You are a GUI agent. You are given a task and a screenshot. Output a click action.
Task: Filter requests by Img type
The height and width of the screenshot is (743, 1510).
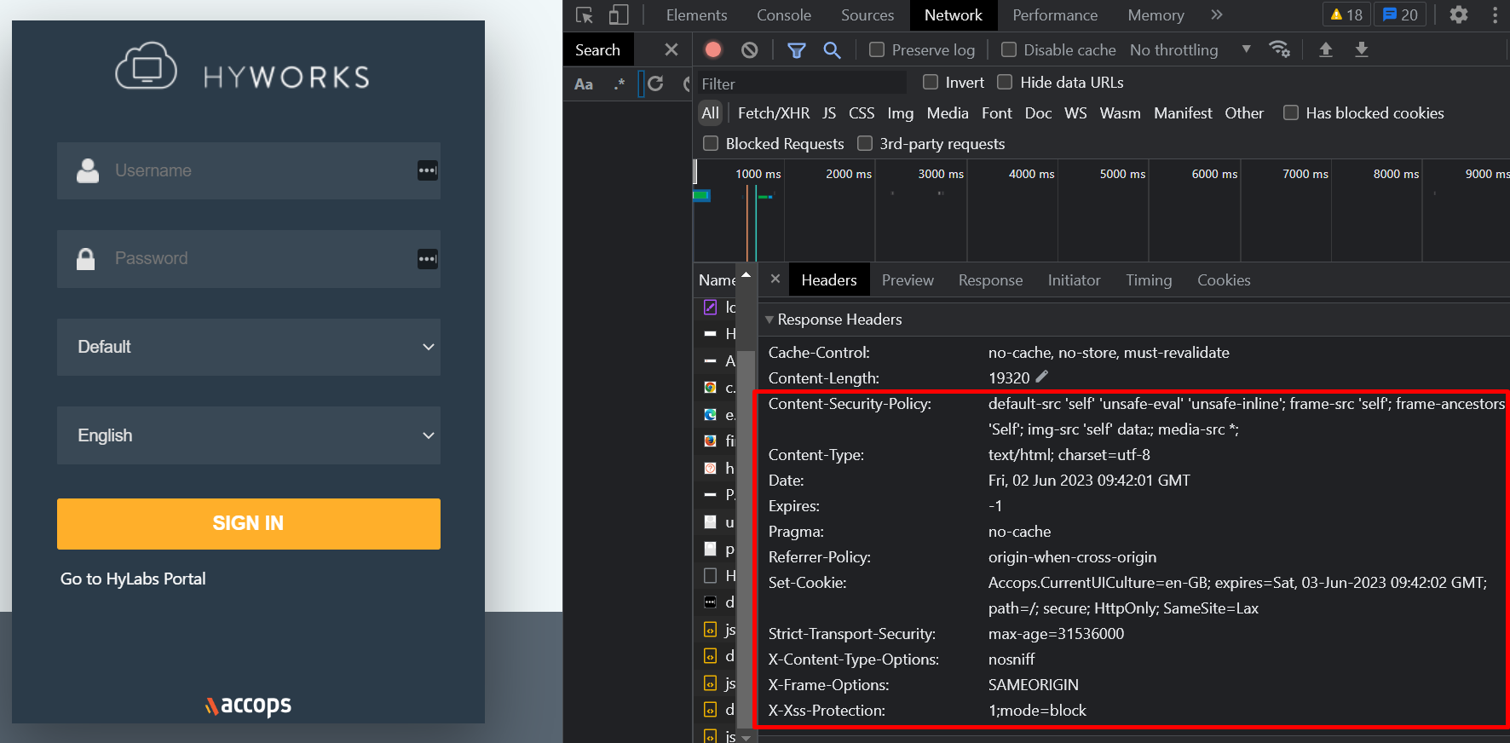click(x=900, y=113)
